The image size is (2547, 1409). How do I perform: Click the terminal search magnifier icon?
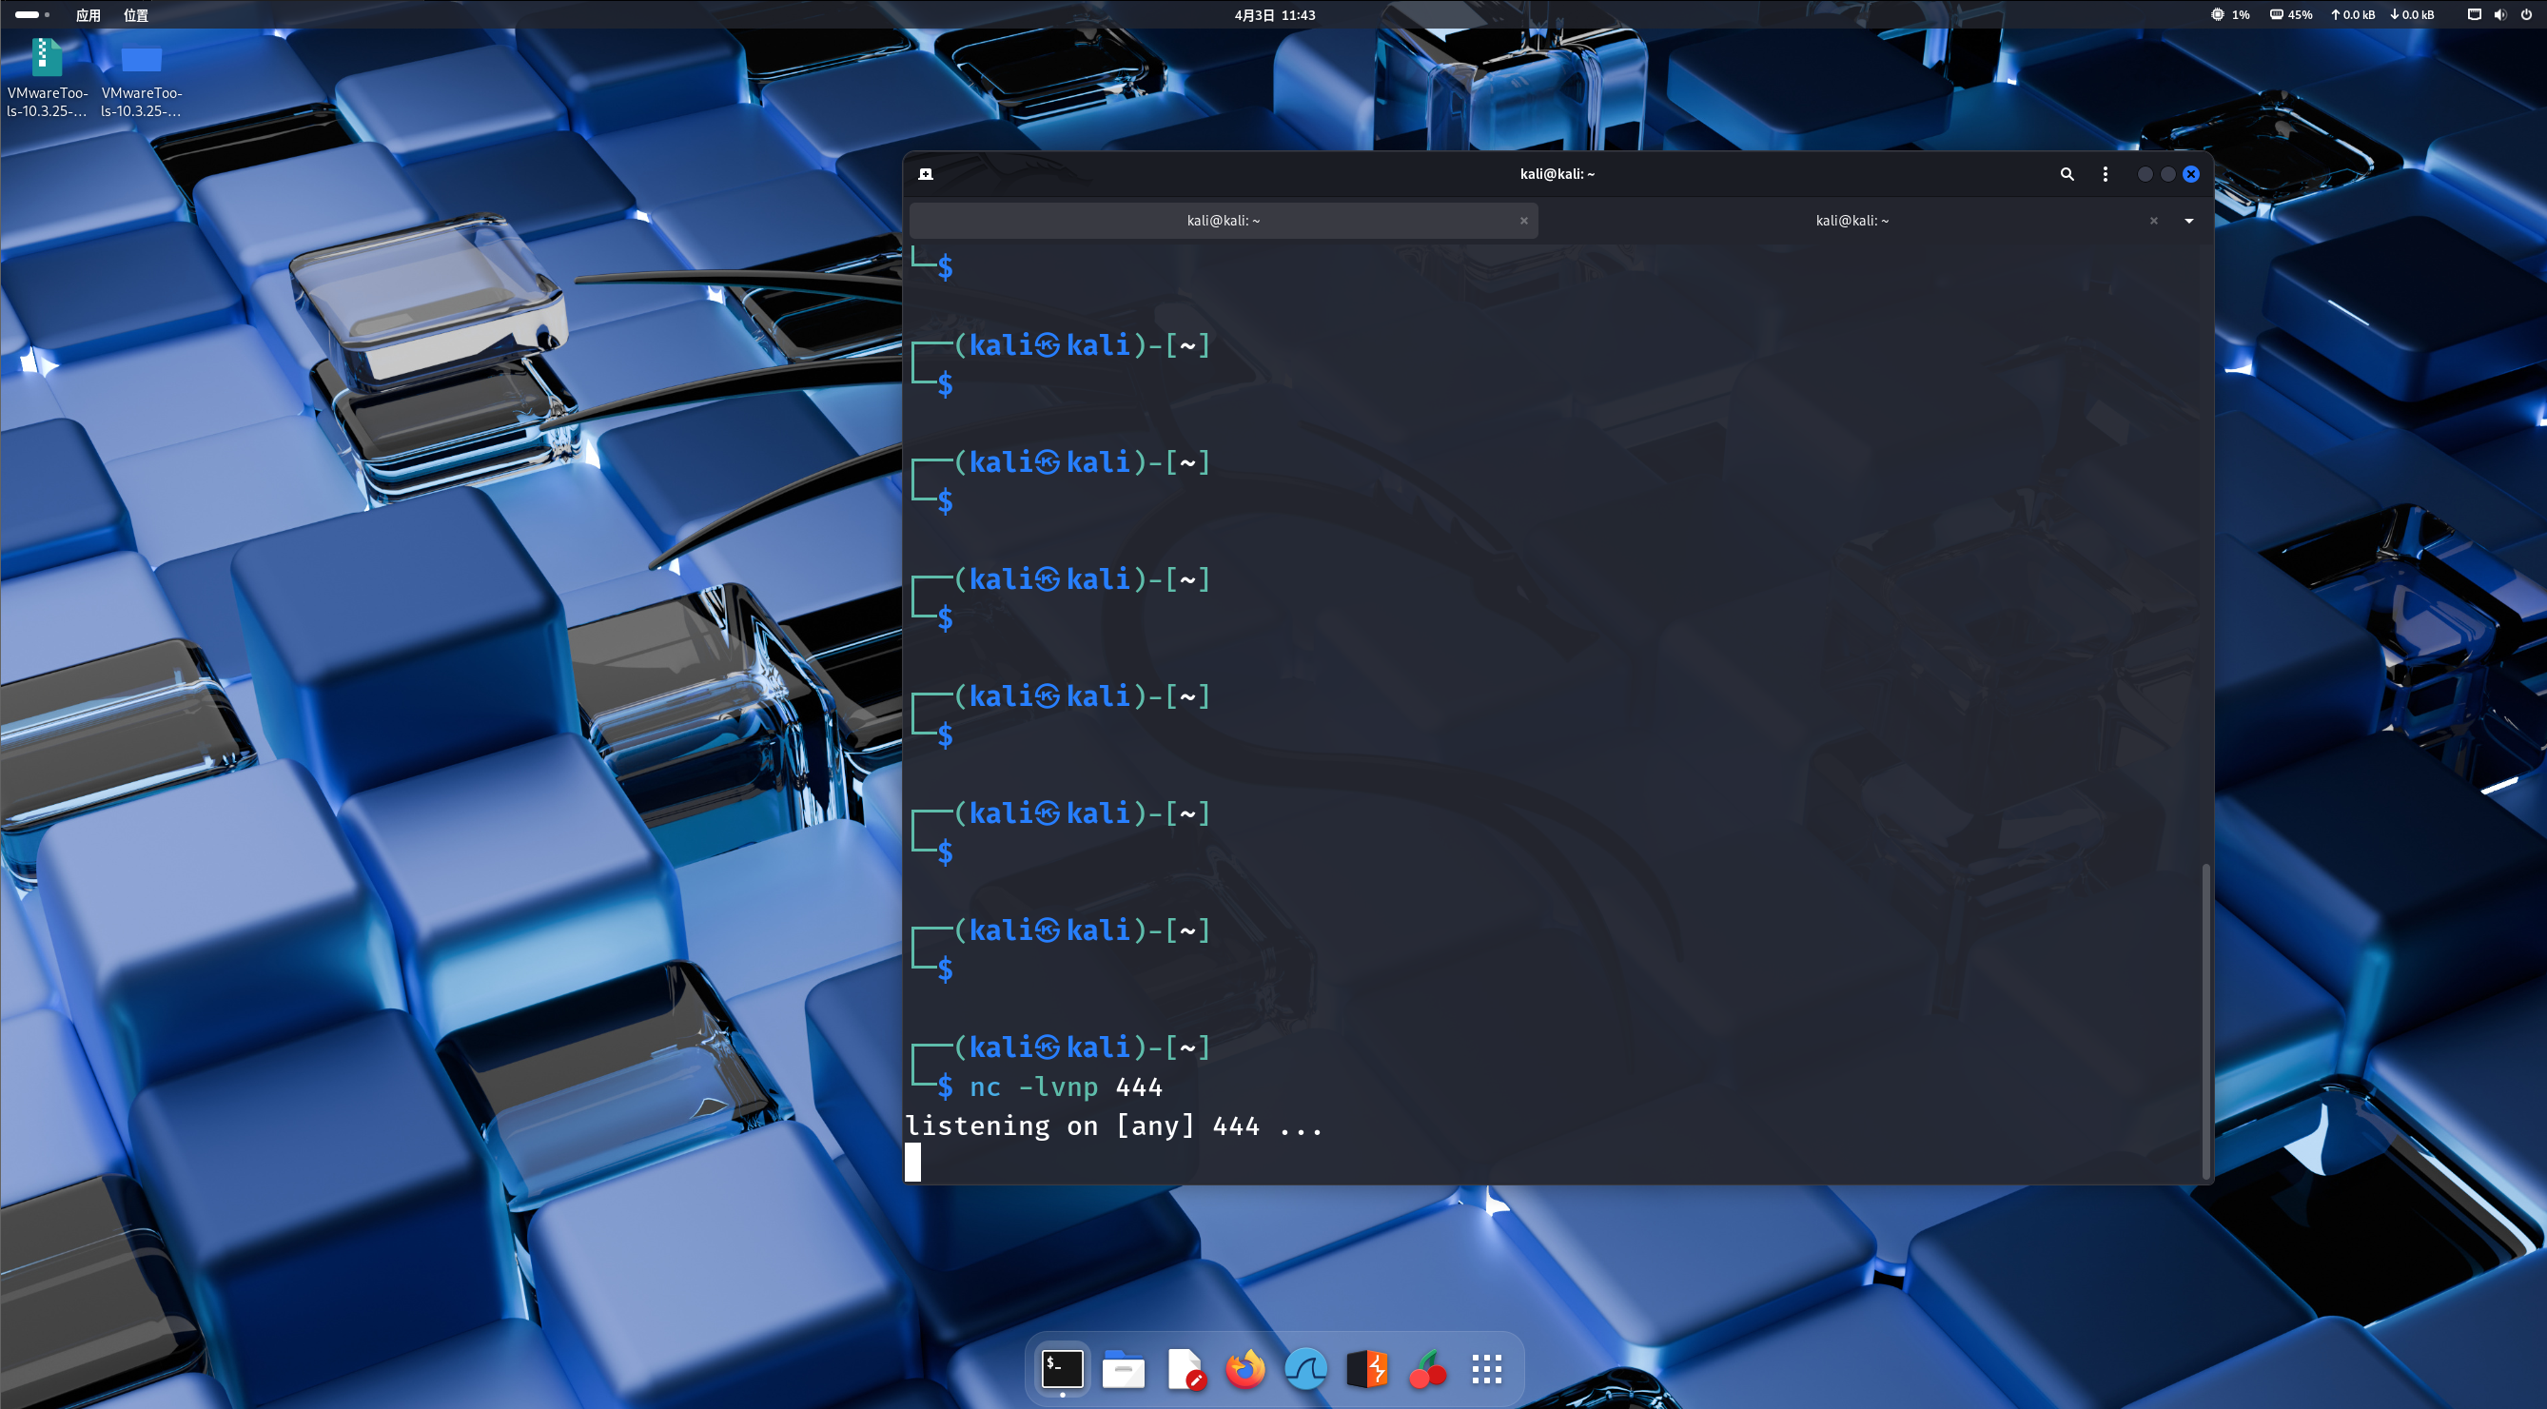pyautogui.click(x=2066, y=174)
